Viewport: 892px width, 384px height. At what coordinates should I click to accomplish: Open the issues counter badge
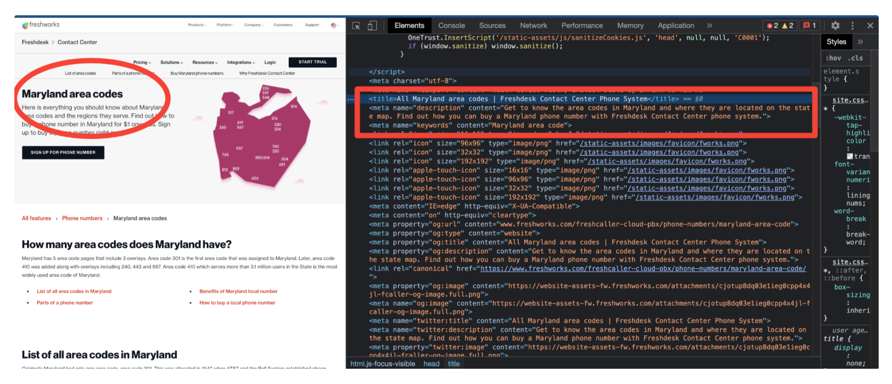coord(810,26)
